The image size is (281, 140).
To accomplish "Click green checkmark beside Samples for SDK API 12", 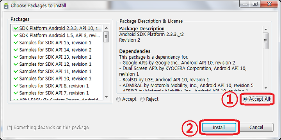I will 16,64.
